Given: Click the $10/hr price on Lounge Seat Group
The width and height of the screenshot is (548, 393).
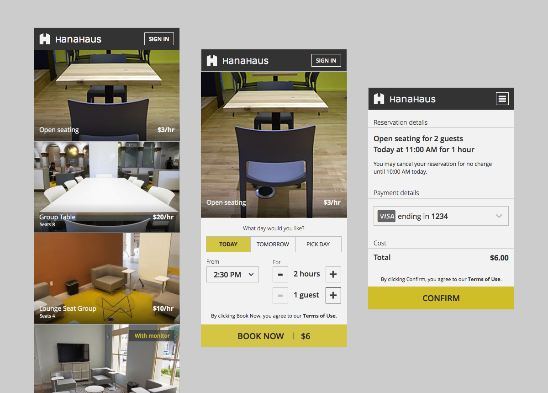Looking at the screenshot, I should click(163, 308).
